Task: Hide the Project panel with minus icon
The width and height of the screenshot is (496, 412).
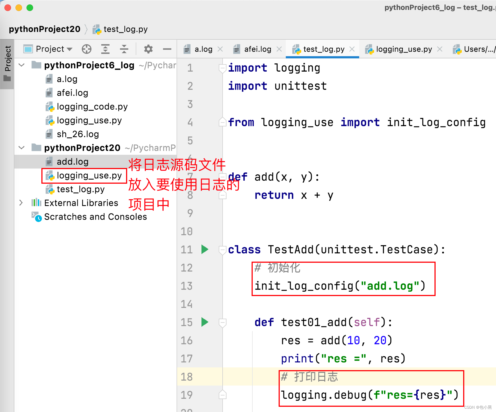Action: click(x=167, y=49)
